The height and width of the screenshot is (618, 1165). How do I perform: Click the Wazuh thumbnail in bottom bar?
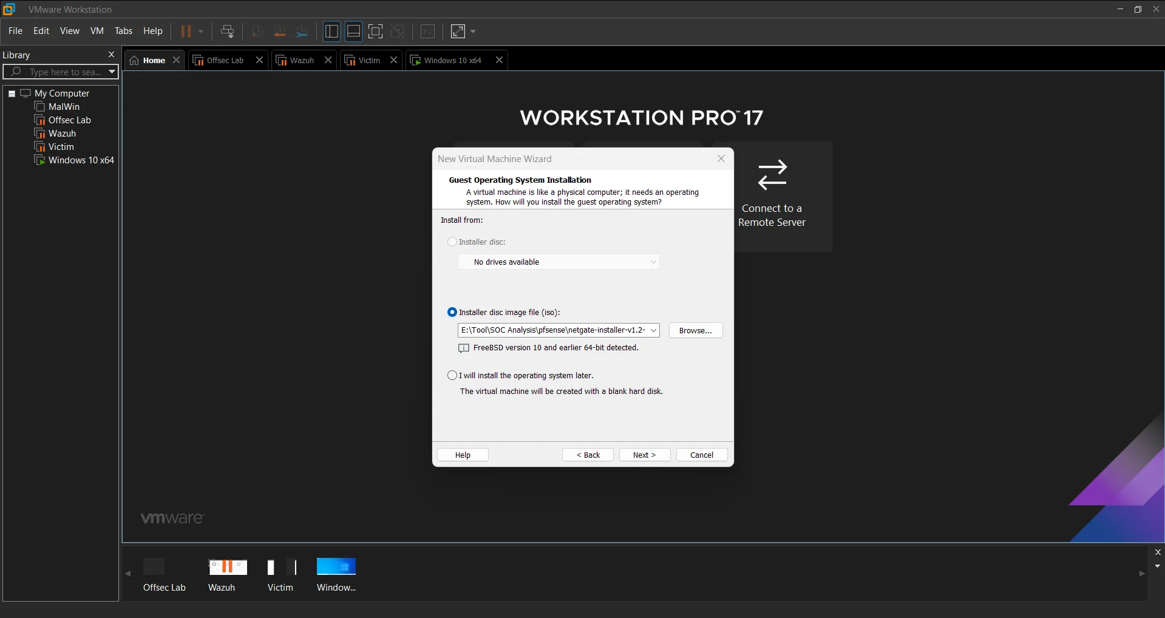(227, 574)
